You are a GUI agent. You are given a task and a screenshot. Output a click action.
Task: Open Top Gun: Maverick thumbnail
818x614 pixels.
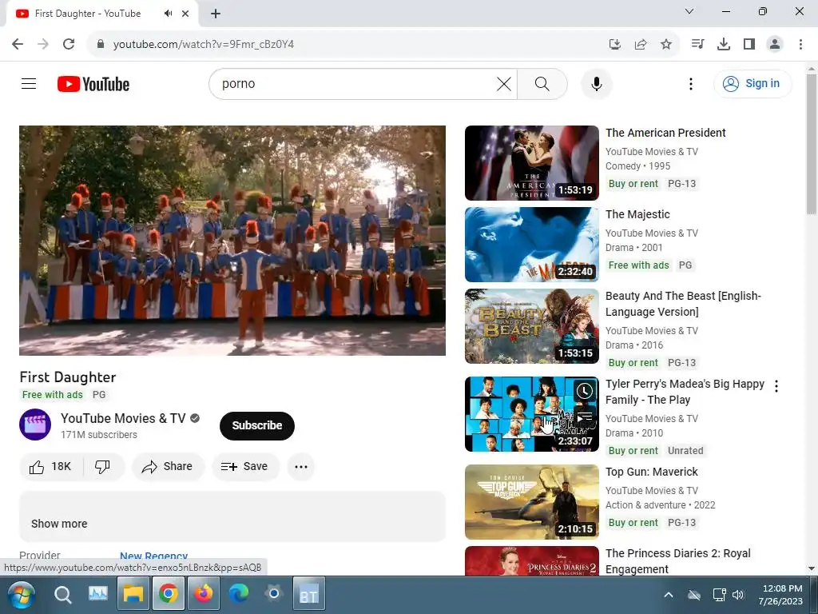[x=531, y=502]
